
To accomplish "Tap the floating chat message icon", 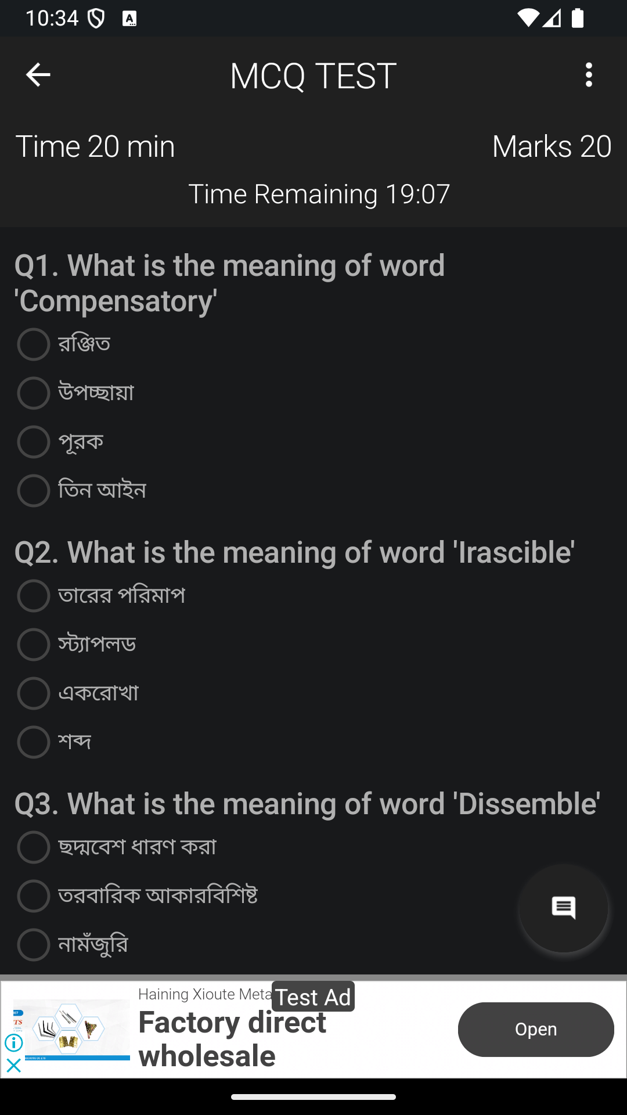I will point(563,908).
